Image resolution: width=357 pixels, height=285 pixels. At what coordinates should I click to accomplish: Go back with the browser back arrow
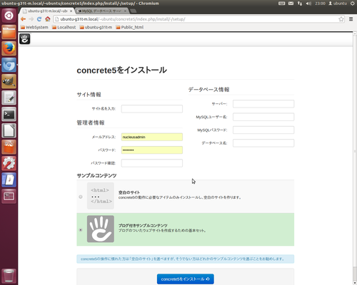[x=23, y=19]
